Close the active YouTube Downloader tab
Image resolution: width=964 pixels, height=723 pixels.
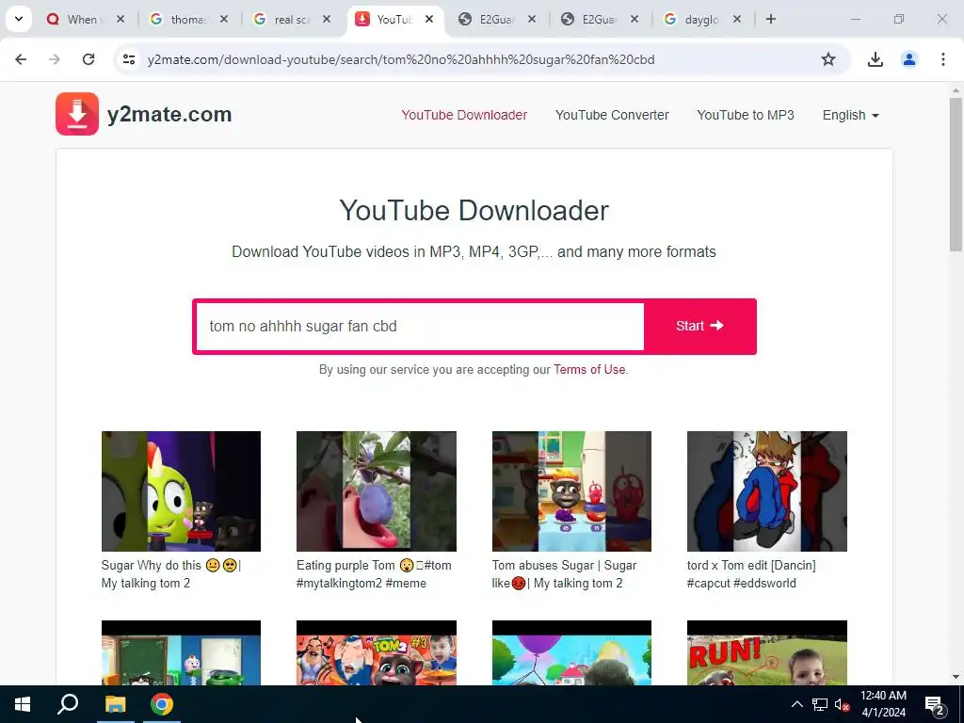pyautogui.click(x=429, y=19)
